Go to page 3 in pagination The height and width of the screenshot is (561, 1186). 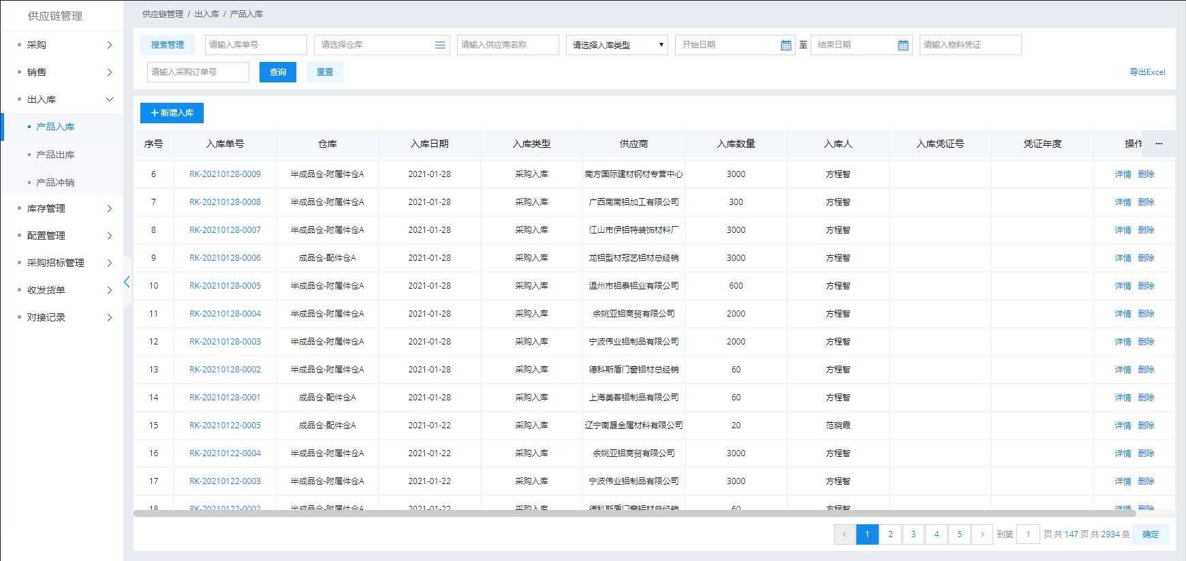point(914,534)
